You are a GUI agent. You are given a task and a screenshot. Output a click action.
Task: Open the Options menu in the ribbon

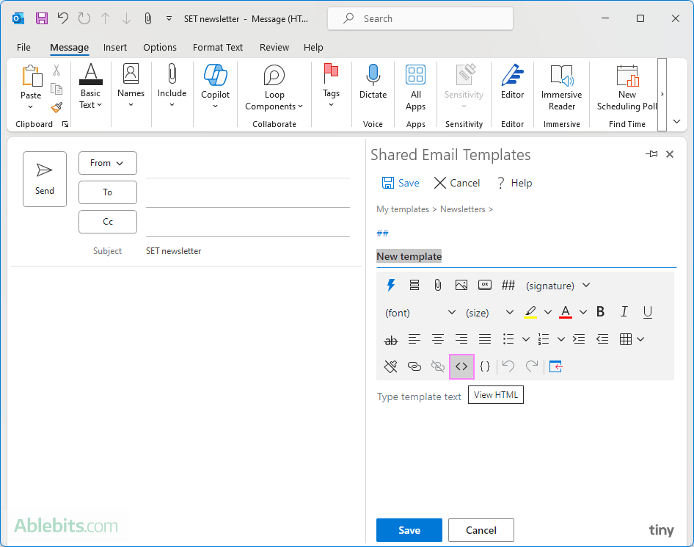click(160, 47)
